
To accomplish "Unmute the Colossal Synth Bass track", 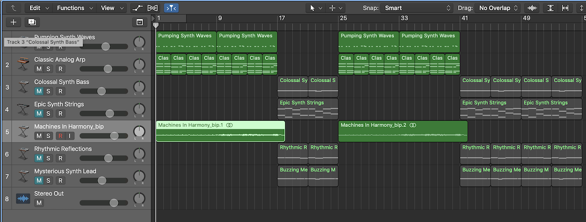I will (x=39, y=91).
